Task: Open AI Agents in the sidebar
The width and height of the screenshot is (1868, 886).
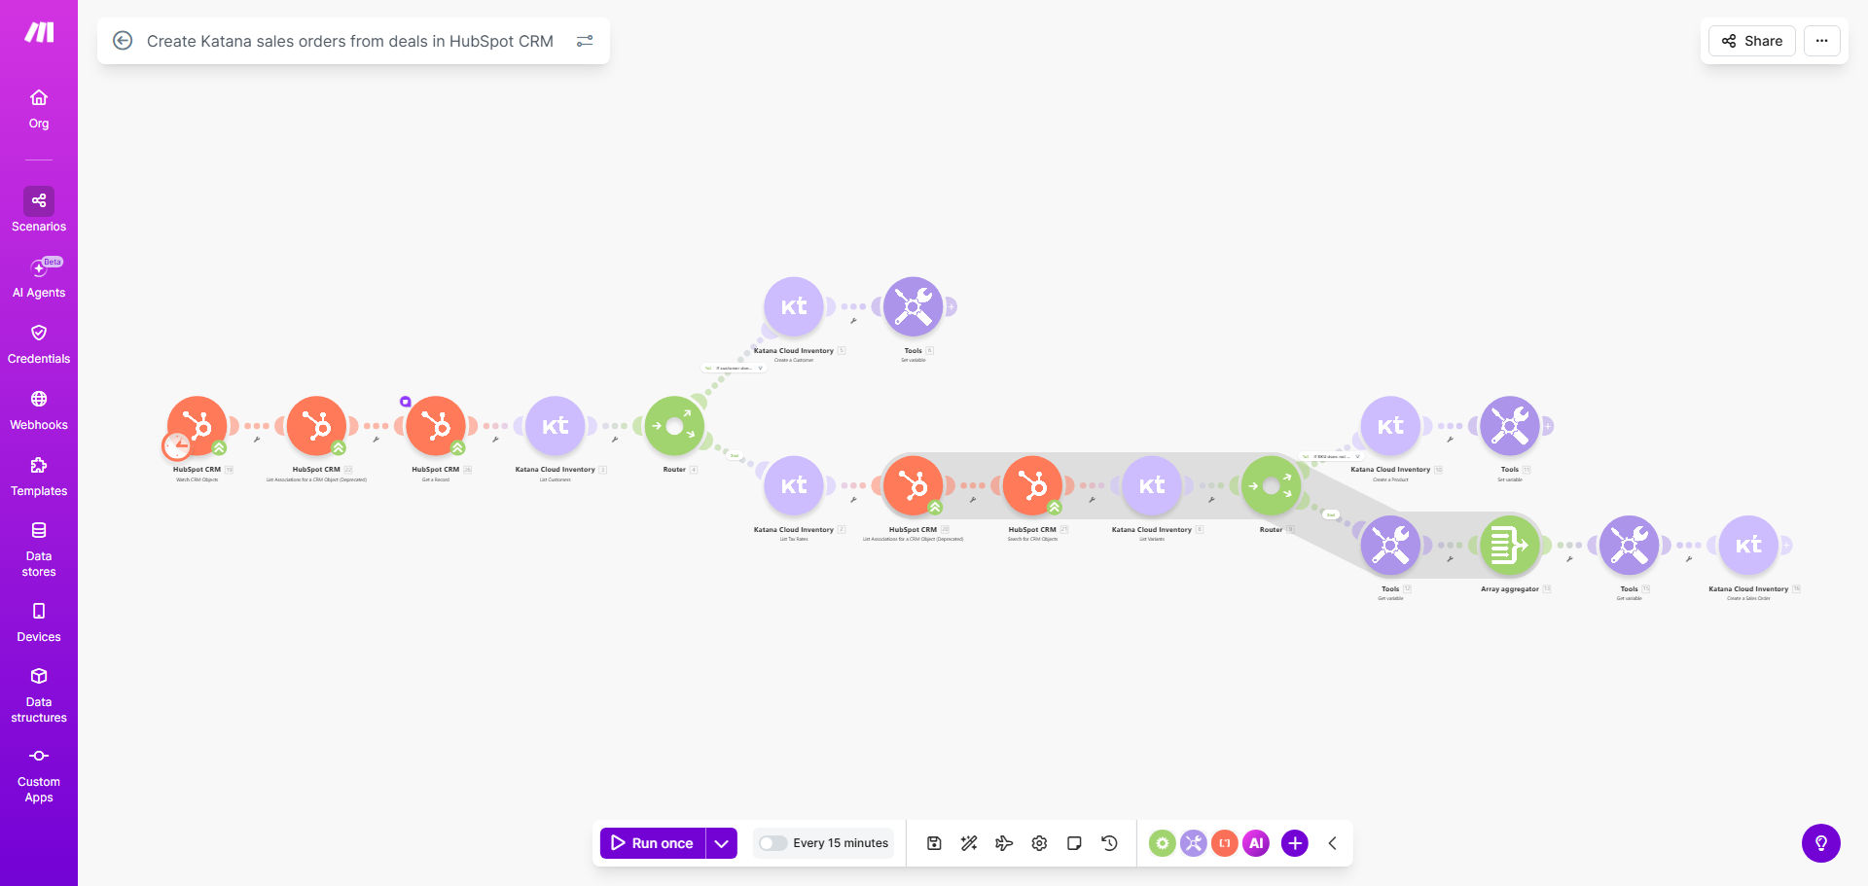Action: point(39,278)
